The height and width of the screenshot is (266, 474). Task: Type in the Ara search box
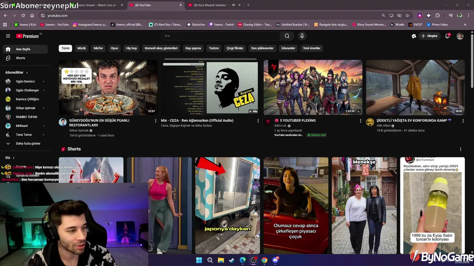tap(221, 36)
